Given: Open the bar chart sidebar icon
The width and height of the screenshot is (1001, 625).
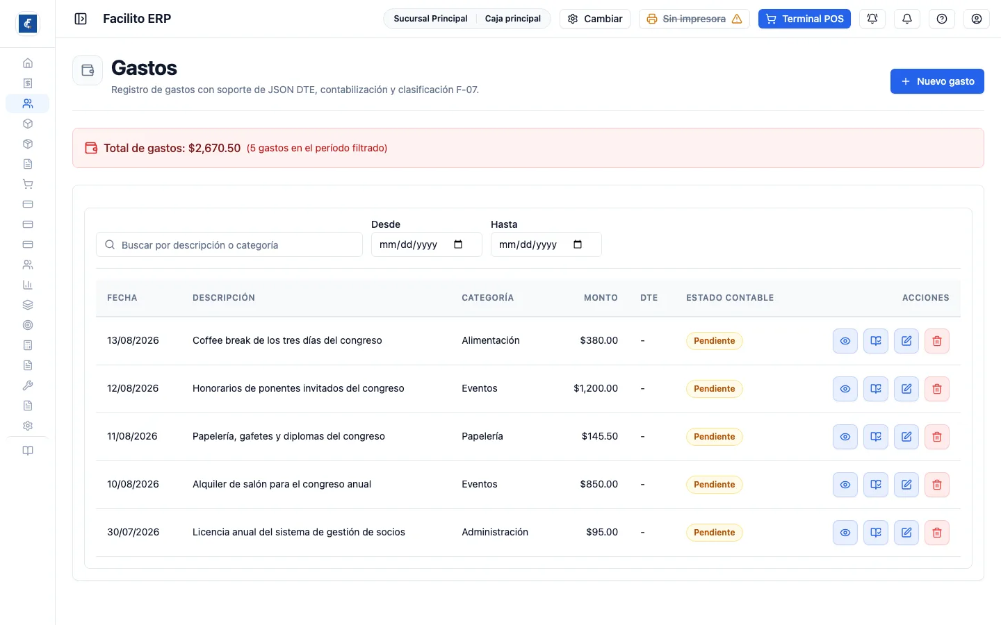Looking at the screenshot, I should 28,285.
